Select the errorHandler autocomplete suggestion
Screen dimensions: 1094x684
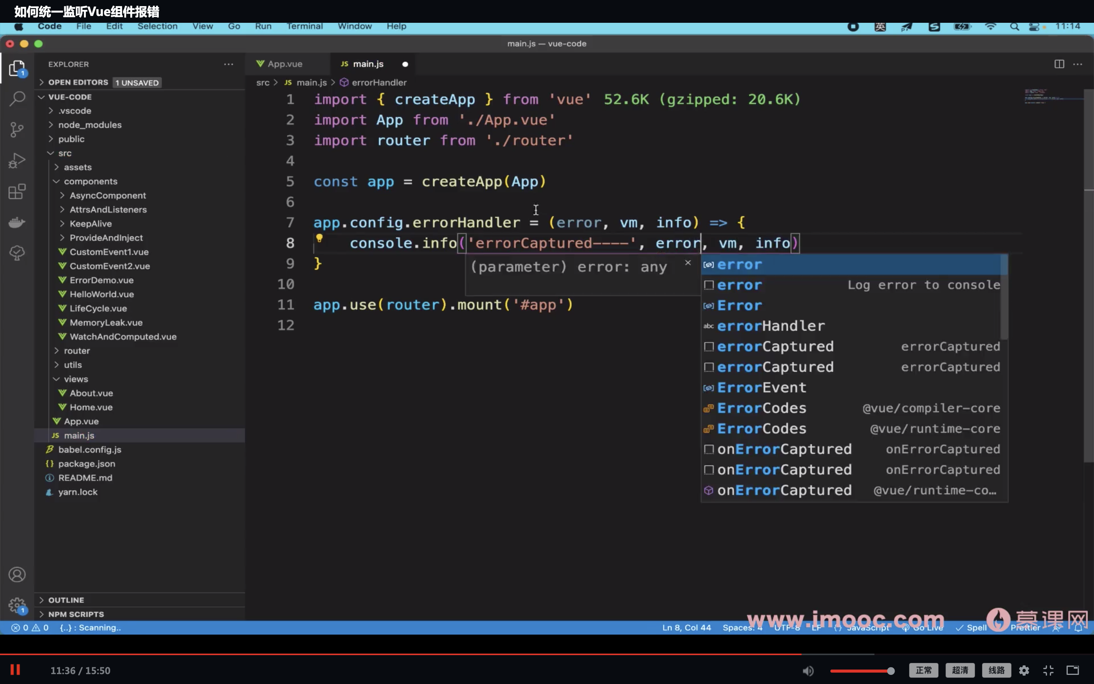point(771,326)
